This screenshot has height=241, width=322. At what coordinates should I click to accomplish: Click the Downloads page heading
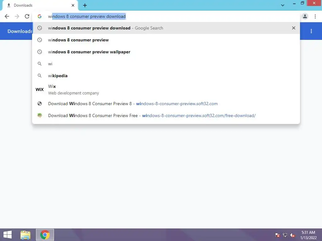[20, 31]
